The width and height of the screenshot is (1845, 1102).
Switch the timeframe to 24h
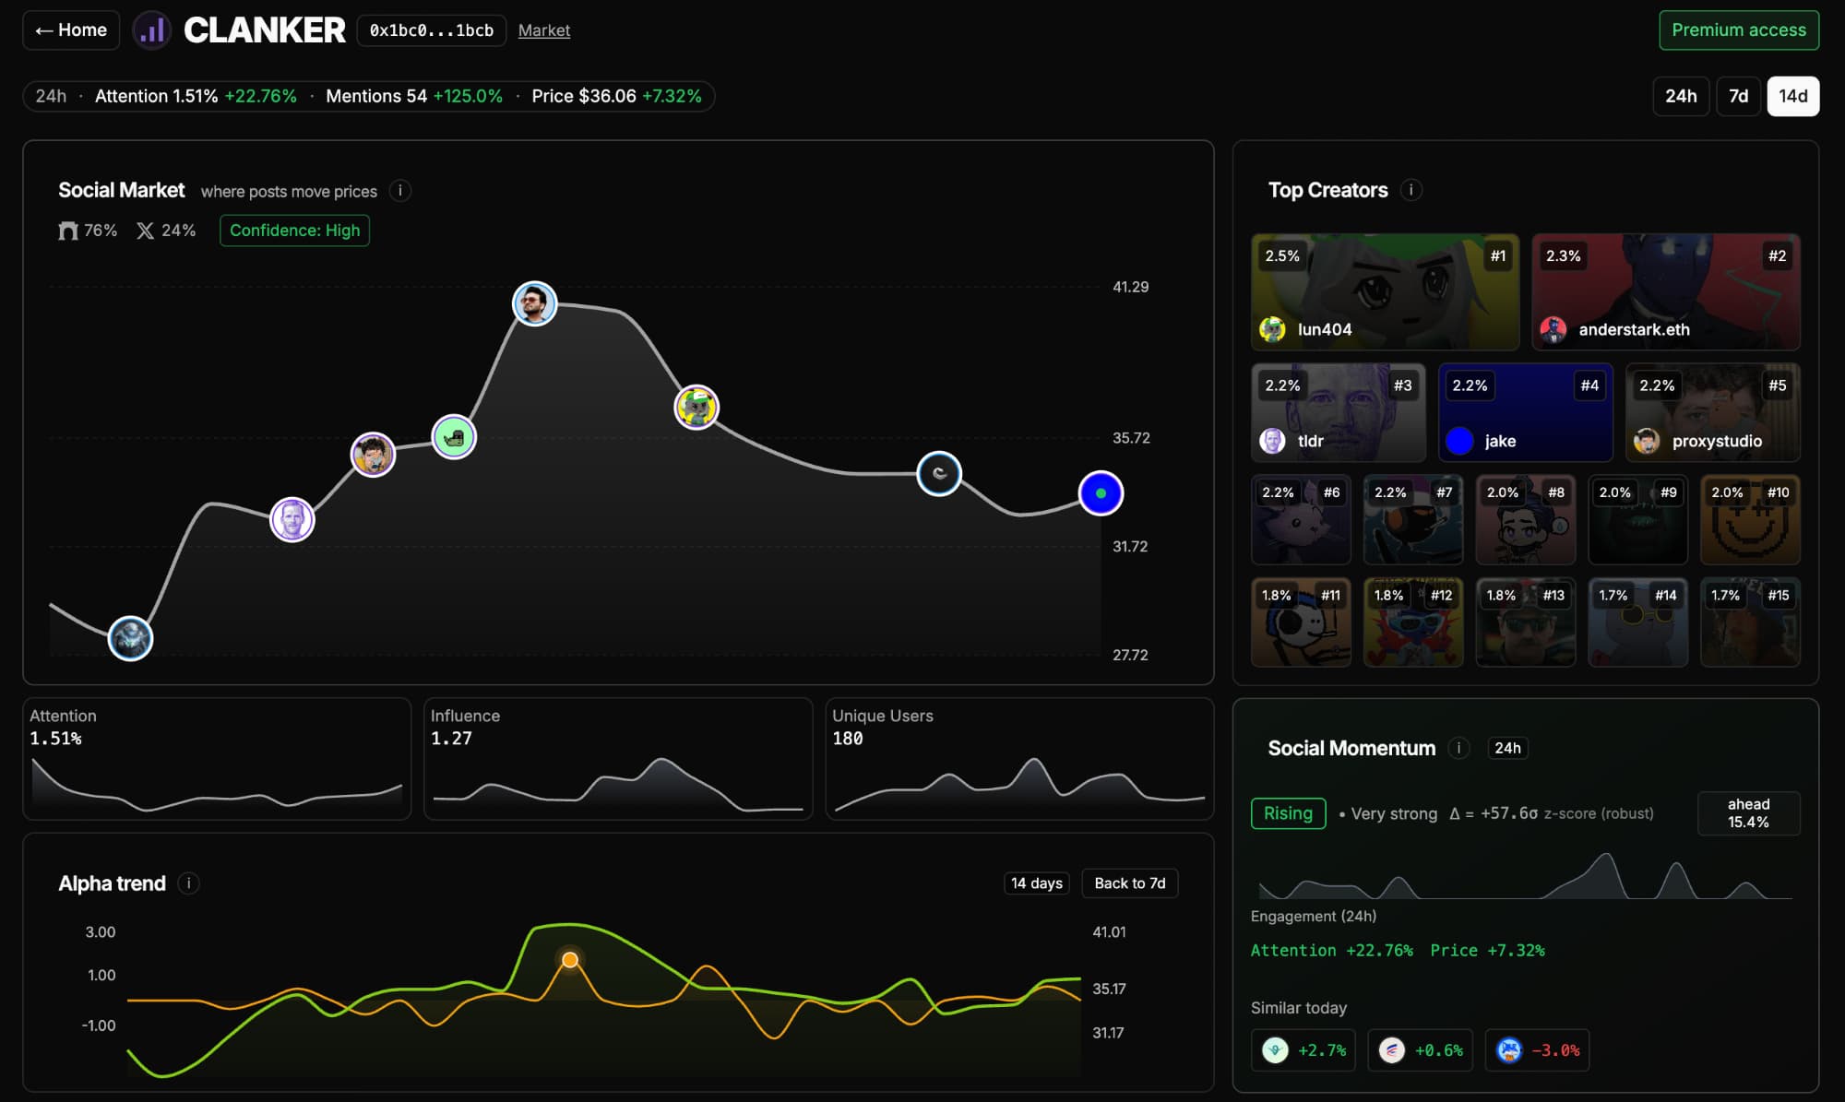[x=1680, y=96]
